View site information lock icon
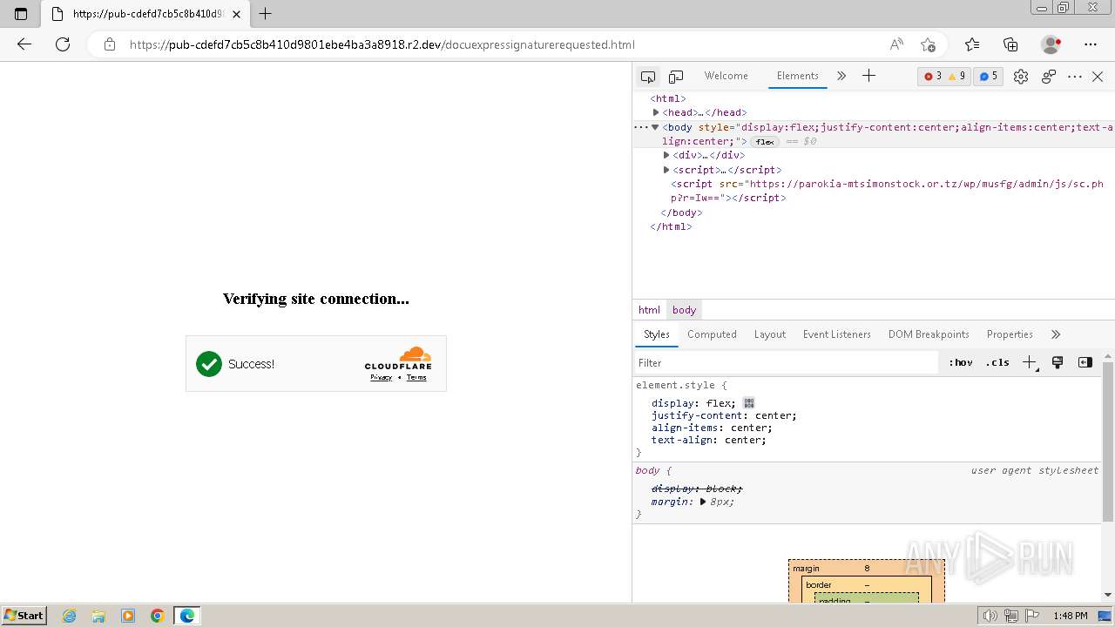1115x627 pixels. [110, 44]
